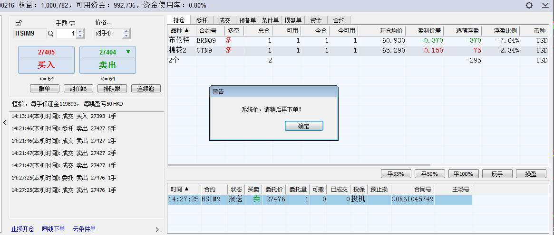Viewport: 554px width, 235px height.
Task: Click the HSIM9 contract code field
Action: pyautogui.click(x=29, y=34)
